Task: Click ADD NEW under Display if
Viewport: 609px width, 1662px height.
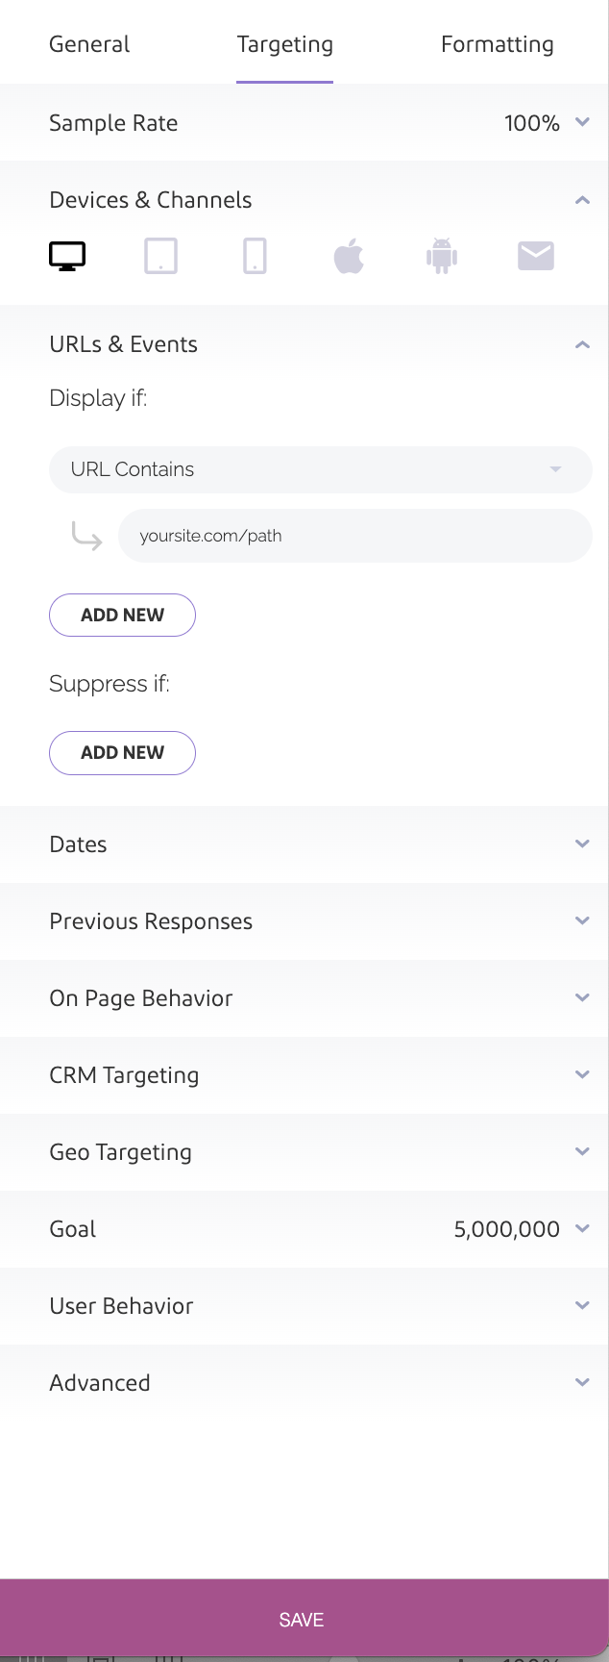Action: coord(122,616)
